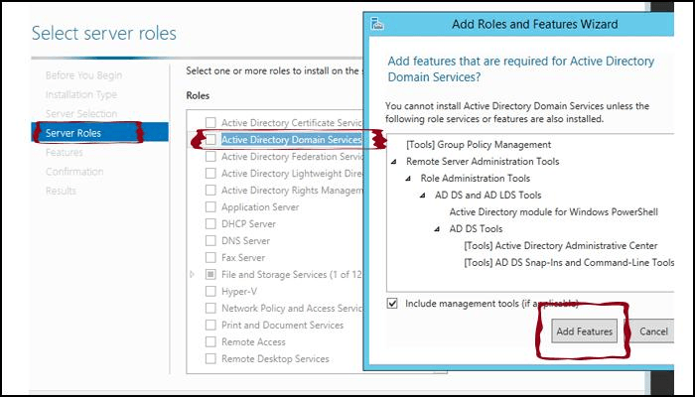Collapse Remote Server Administration Tools node

point(393,162)
